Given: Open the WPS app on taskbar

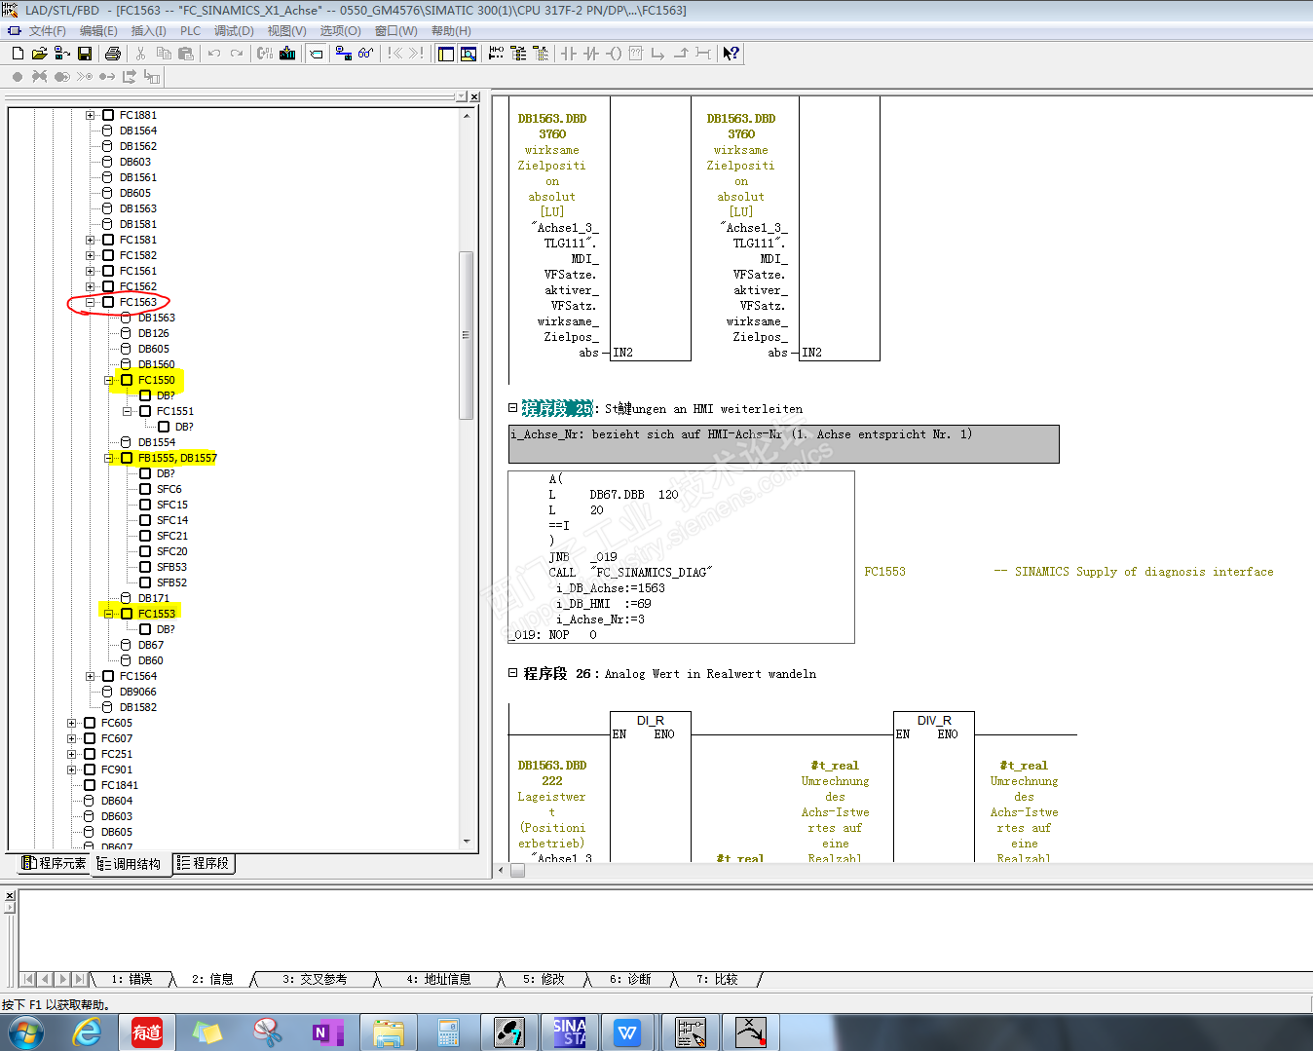Looking at the screenshot, I should [x=628, y=1032].
